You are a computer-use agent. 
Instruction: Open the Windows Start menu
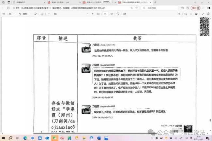pyautogui.click(x=3, y=138)
